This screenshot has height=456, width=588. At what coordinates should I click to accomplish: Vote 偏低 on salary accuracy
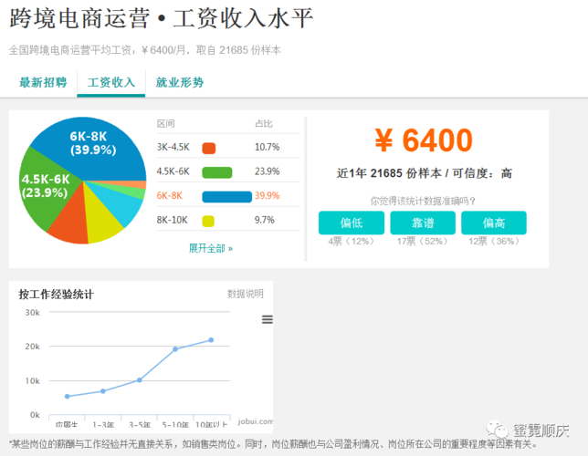click(x=352, y=223)
